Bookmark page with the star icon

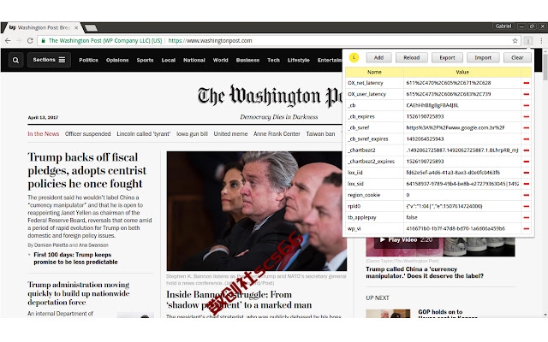(x=515, y=41)
